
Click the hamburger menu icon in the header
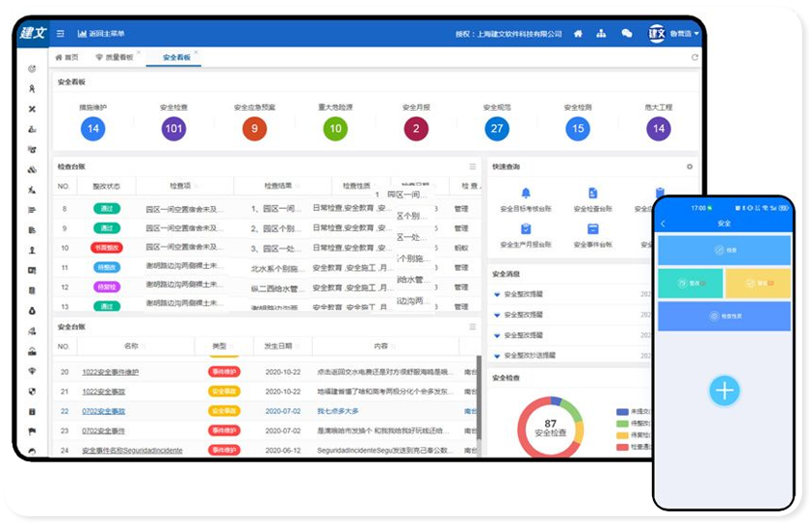click(x=60, y=34)
